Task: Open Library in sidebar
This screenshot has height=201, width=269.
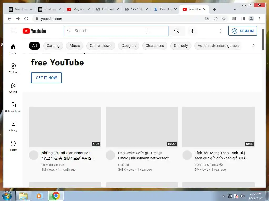Action: tap(13, 126)
